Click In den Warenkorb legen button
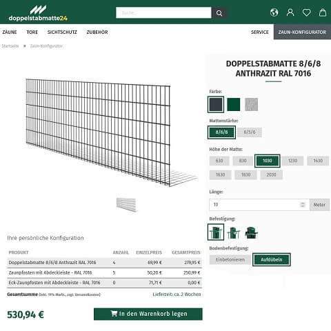Image resolution: width=331 pixels, height=331 pixels. (x=148, y=314)
